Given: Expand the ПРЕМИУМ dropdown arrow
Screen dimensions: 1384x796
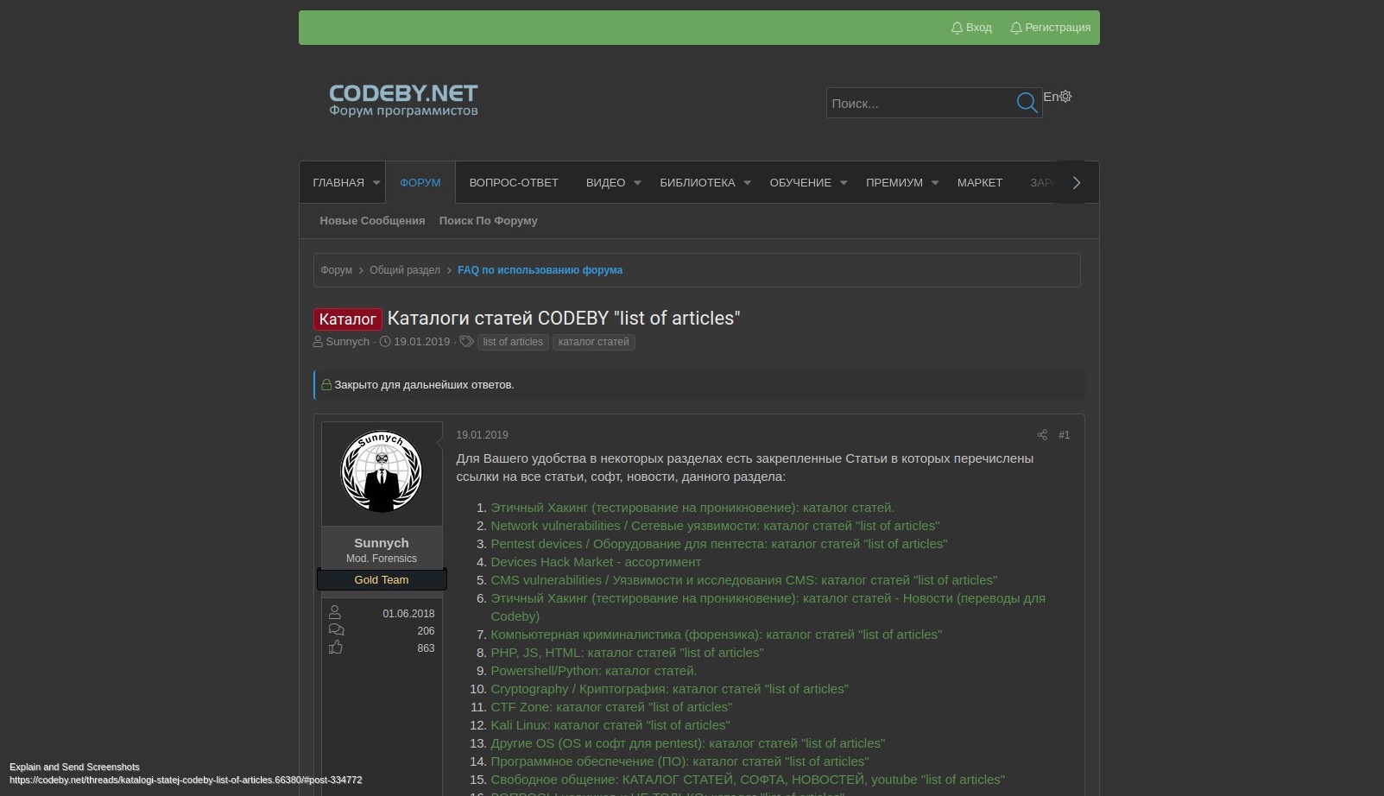Looking at the screenshot, I should pyautogui.click(x=935, y=183).
